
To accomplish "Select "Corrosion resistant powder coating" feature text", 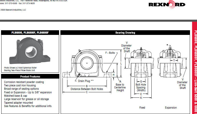I will [x=24, y=82].
